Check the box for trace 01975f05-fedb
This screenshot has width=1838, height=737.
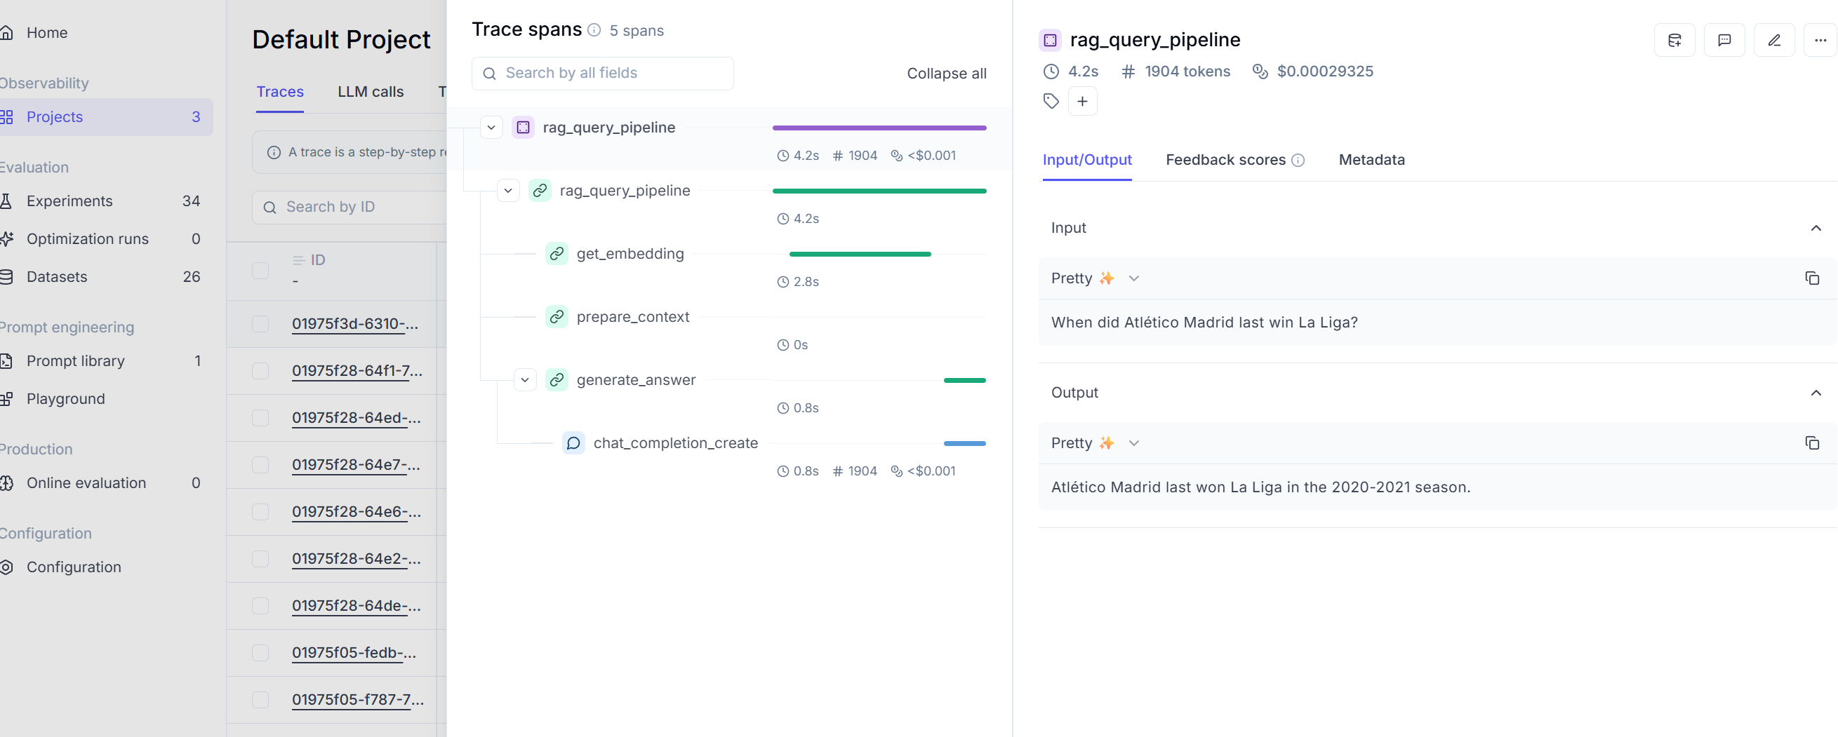coord(260,653)
